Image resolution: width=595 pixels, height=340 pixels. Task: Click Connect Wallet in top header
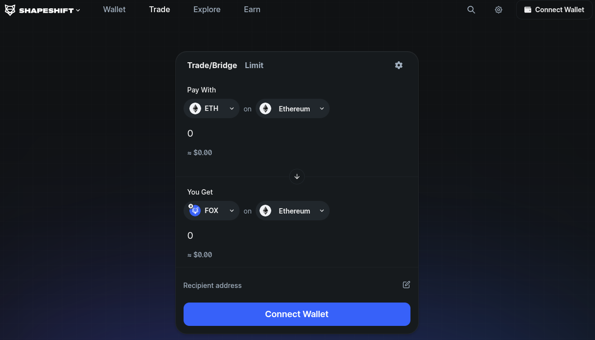pos(554,10)
